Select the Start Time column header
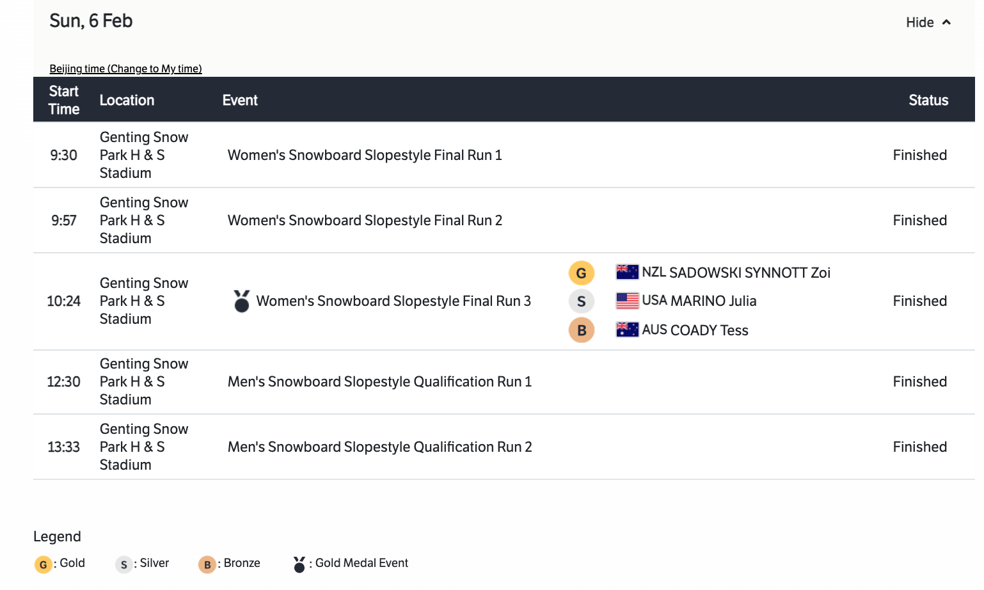This screenshot has height=590, width=984. [64, 100]
